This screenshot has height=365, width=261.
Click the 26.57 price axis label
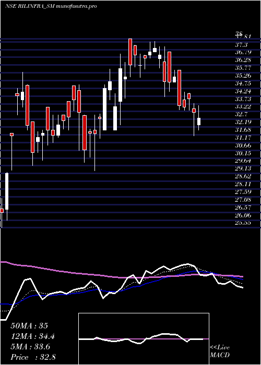click(x=243, y=207)
